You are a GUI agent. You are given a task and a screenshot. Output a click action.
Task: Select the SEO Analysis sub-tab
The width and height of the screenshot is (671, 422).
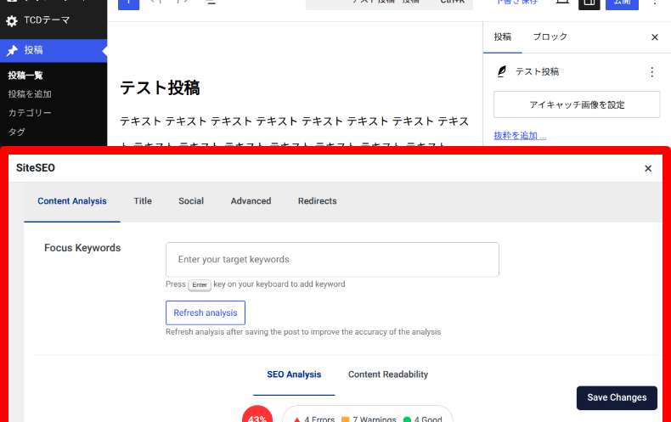pyautogui.click(x=294, y=374)
